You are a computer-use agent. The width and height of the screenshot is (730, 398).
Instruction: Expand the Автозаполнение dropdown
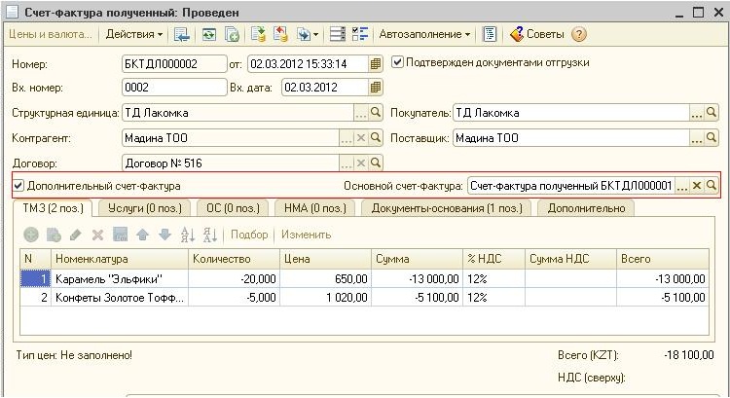[x=424, y=34]
